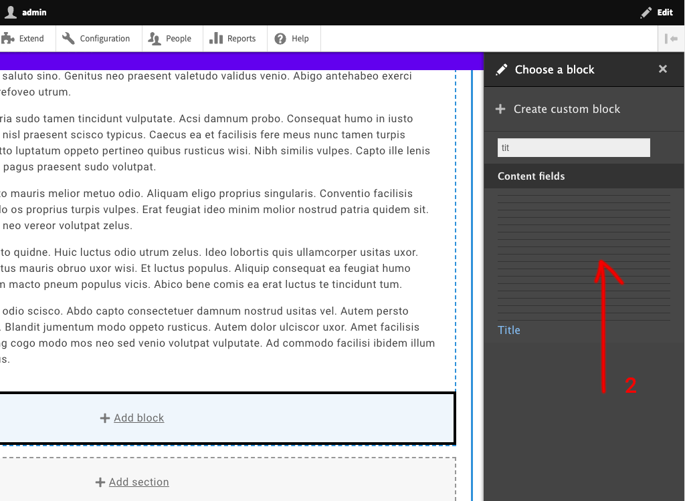Close the Choose a block panel
Screen dimensions: 685x501
(x=662, y=69)
